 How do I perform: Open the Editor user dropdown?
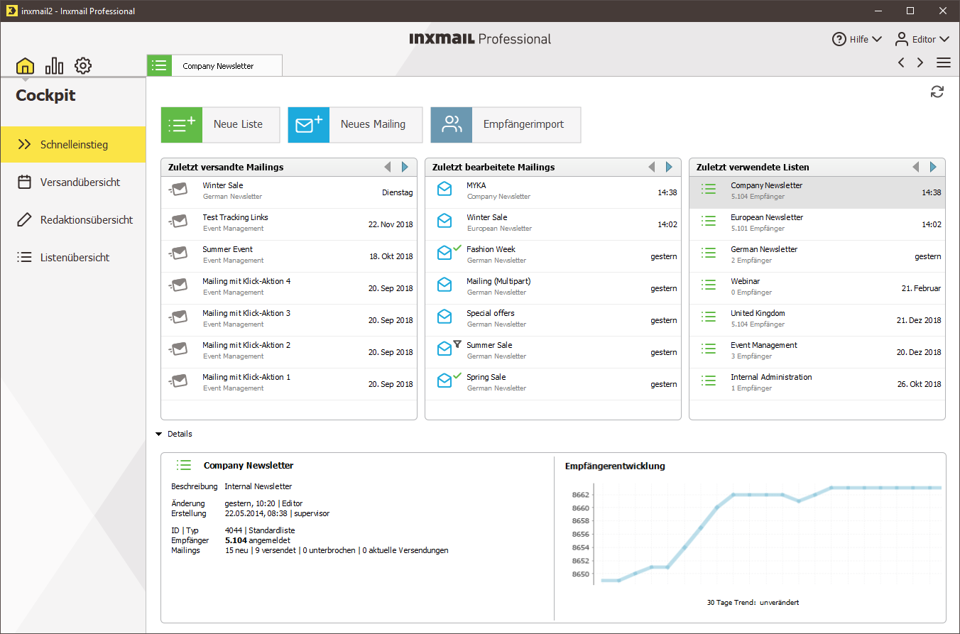922,39
